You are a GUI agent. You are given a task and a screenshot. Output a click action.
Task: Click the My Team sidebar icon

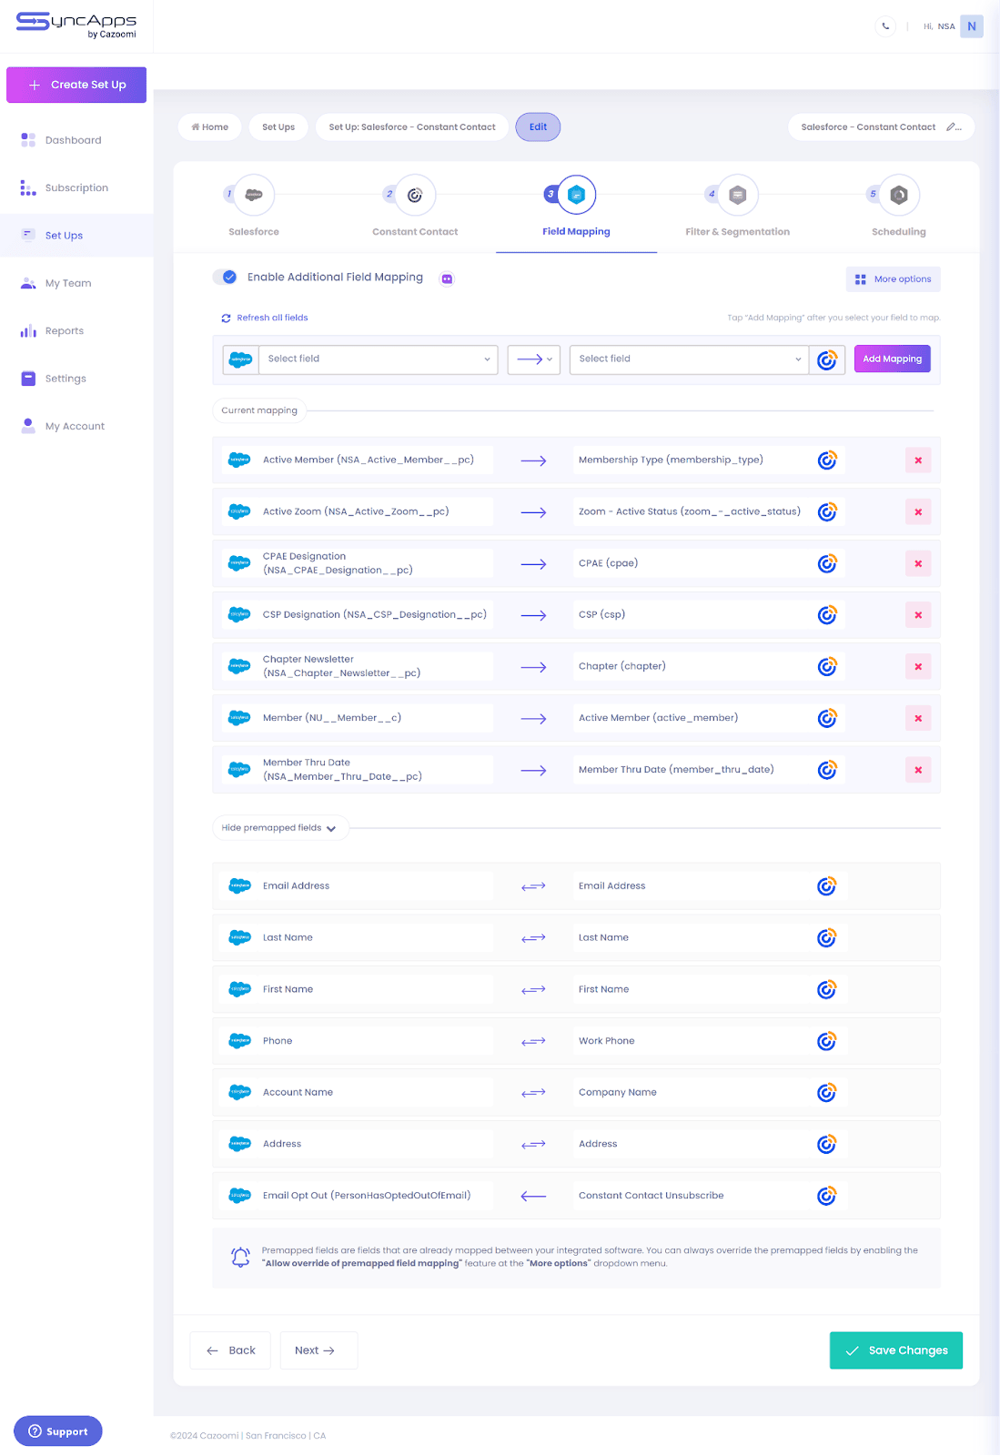click(x=28, y=283)
